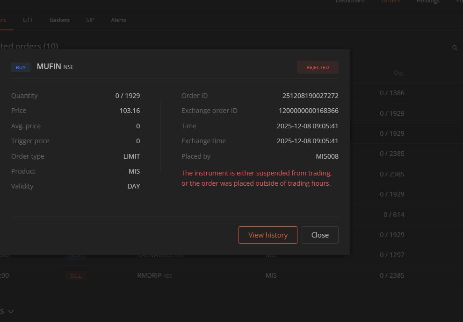
Task: Open the GTT tab
Action: click(x=28, y=20)
